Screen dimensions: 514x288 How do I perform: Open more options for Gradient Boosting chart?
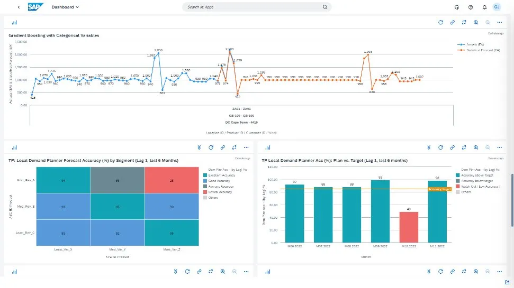click(499, 23)
